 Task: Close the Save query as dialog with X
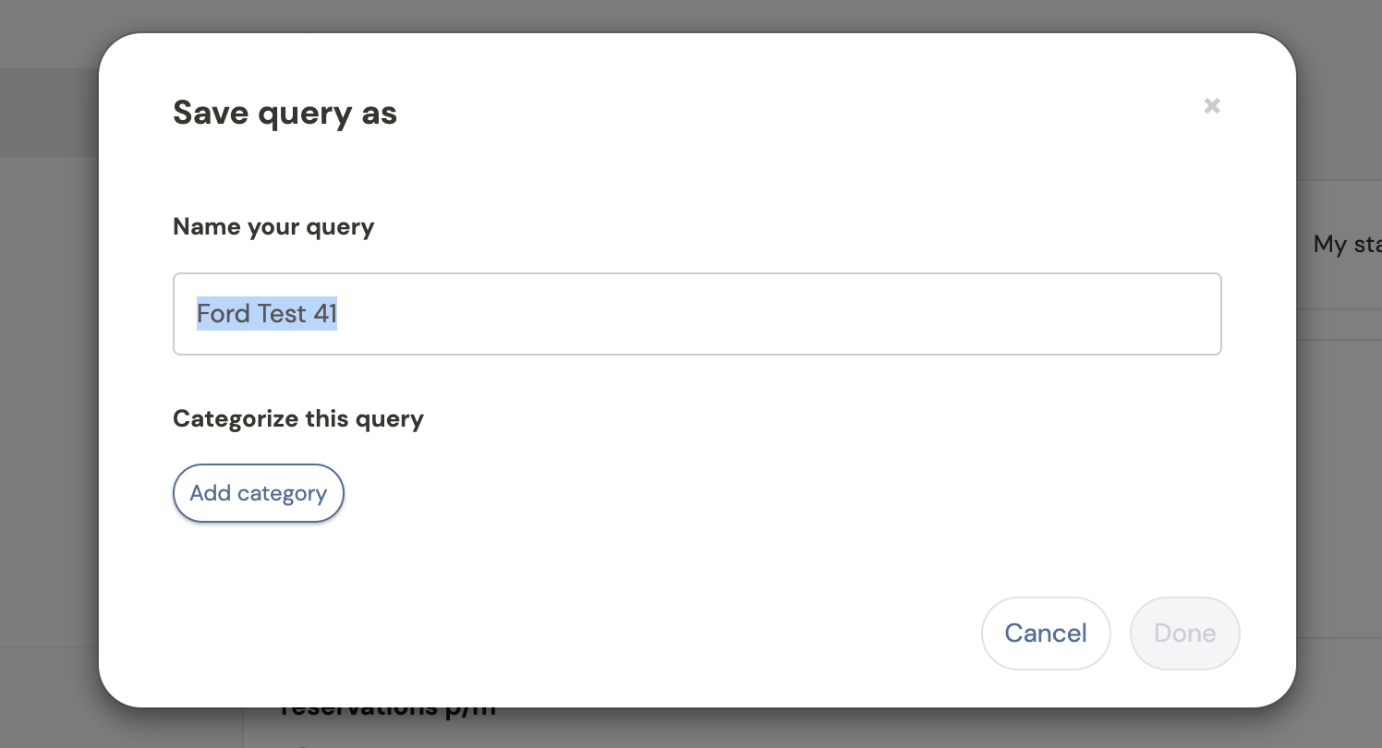(1212, 106)
